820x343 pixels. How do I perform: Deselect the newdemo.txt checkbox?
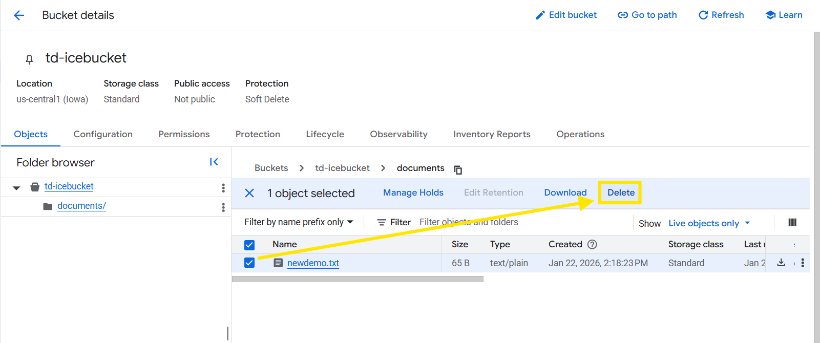coord(249,263)
